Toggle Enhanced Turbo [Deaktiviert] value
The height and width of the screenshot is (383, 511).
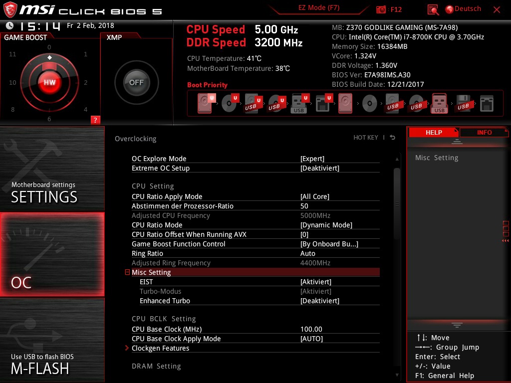point(320,301)
